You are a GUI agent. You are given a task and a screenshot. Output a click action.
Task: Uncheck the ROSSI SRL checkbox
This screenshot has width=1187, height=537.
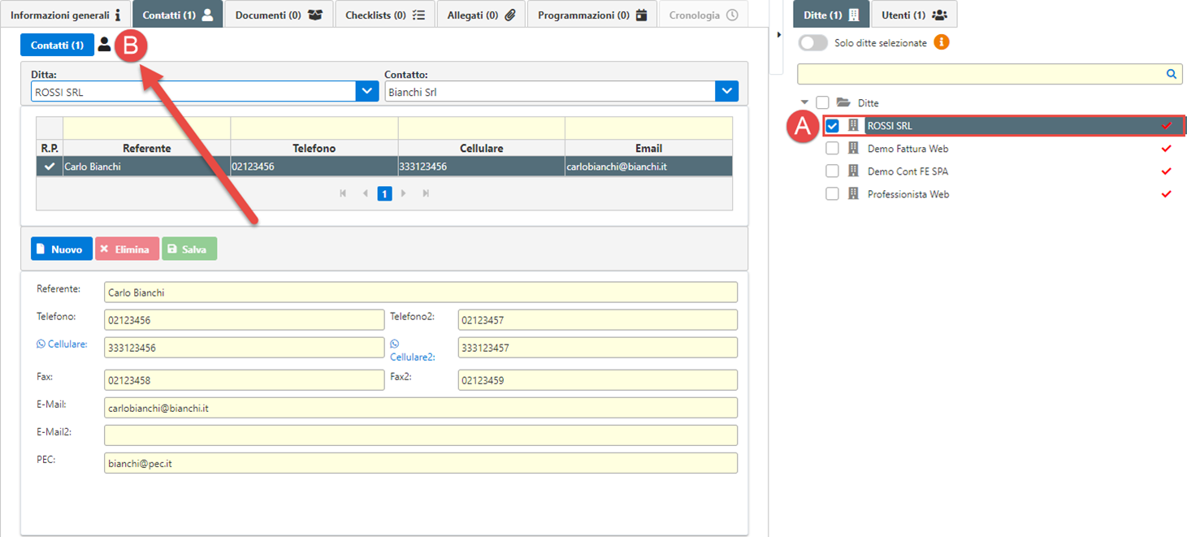[832, 126]
